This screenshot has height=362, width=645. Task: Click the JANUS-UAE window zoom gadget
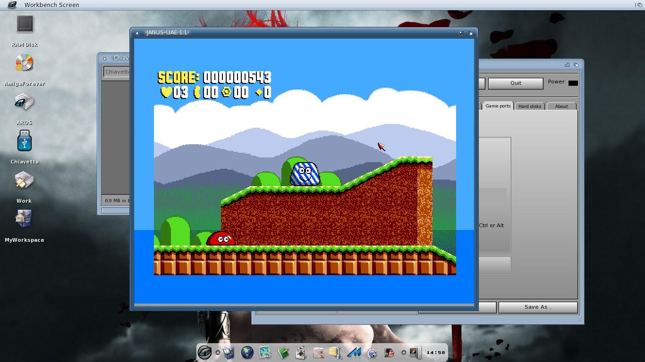[x=461, y=33]
